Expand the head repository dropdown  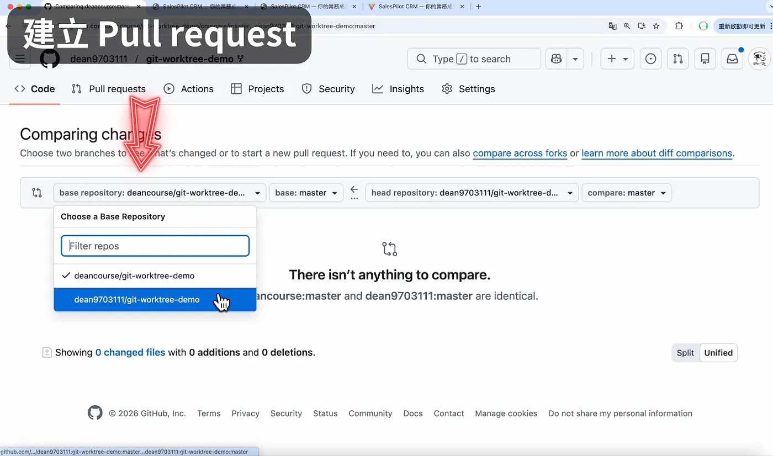(472, 193)
